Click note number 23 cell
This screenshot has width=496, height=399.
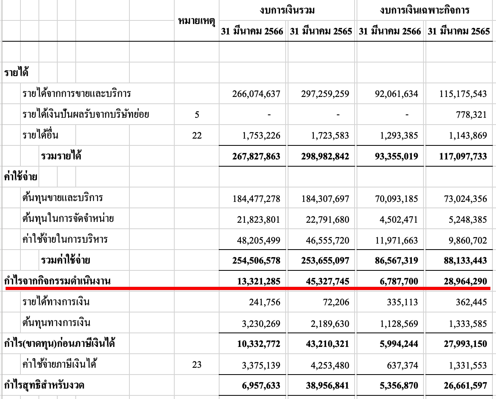pos(197,365)
